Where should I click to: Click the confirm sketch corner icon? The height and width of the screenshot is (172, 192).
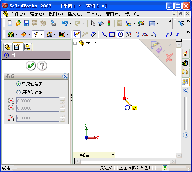(156, 47)
